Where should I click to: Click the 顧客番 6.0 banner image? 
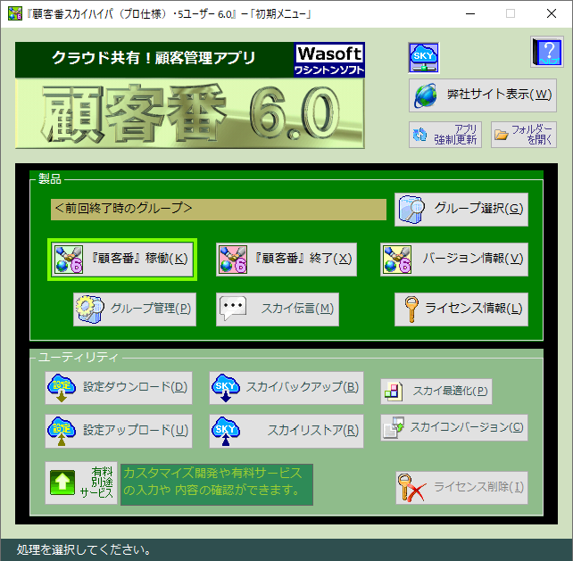pyautogui.click(x=189, y=113)
